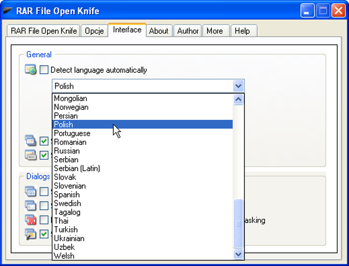
Task: Click the folder window icon in General group
Action: (x=30, y=155)
